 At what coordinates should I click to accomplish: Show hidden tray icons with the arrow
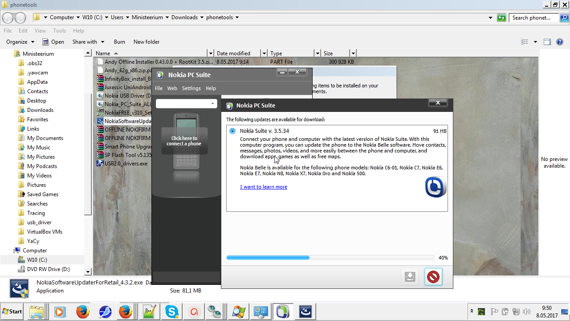[472, 312]
